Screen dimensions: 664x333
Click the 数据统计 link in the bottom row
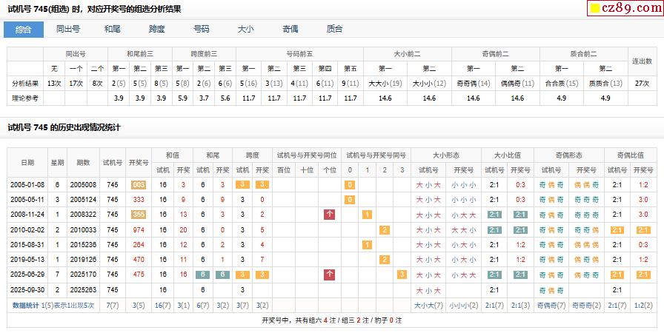[x=26, y=305]
